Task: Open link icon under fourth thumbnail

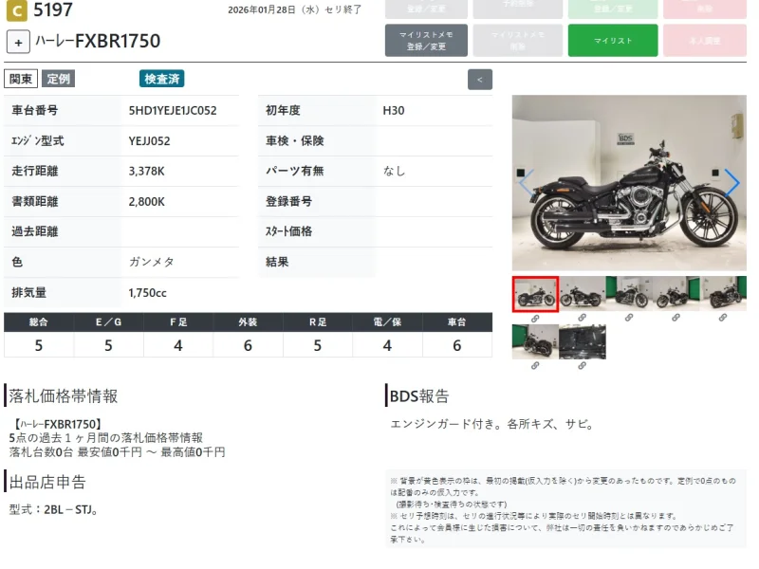Action: point(676,318)
